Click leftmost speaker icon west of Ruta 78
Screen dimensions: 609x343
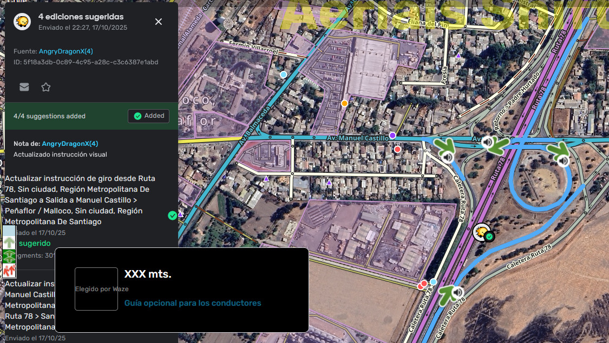point(447,157)
